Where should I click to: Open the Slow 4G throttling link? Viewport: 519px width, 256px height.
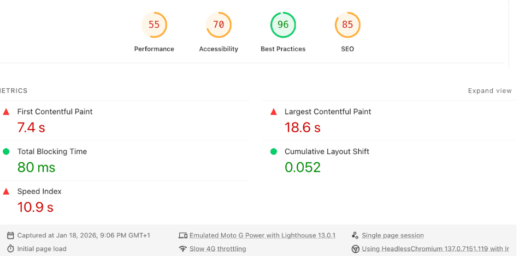pos(217,249)
